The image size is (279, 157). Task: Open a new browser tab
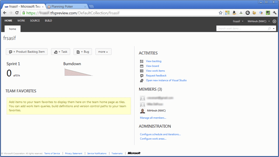coord(91,7)
